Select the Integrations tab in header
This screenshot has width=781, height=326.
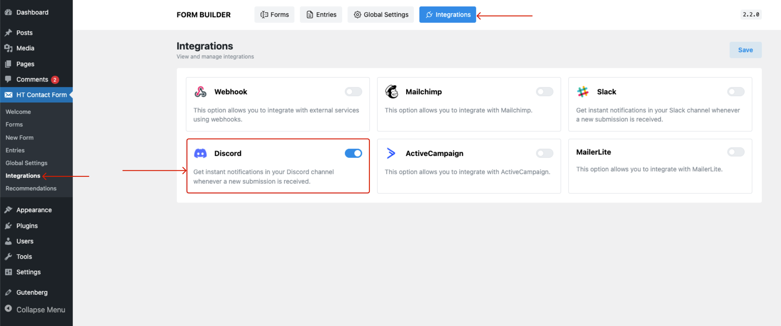pyautogui.click(x=448, y=15)
